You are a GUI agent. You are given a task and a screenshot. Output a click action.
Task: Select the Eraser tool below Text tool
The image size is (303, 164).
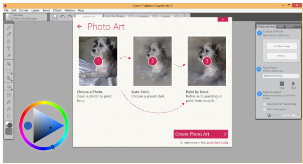coord(9,56)
